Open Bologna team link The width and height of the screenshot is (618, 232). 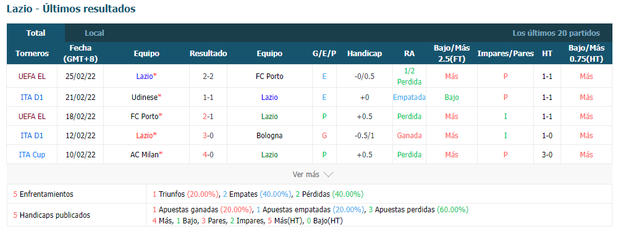(269, 136)
